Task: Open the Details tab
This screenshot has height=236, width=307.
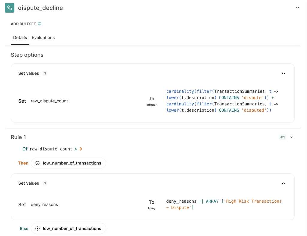Action: point(20,38)
